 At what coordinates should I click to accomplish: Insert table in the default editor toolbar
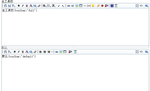point(65,52)
